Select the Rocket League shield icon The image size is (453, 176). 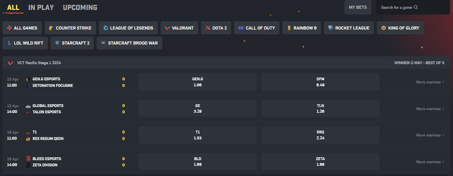[330, 28]
